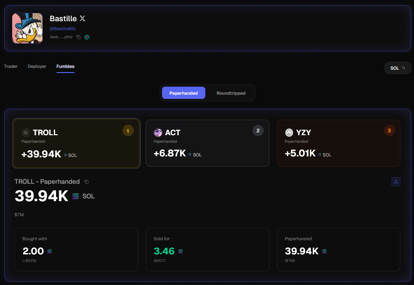This screenshot has width=414, height=285.
Task: Open the Trader tab
Action: pos(11,66)
